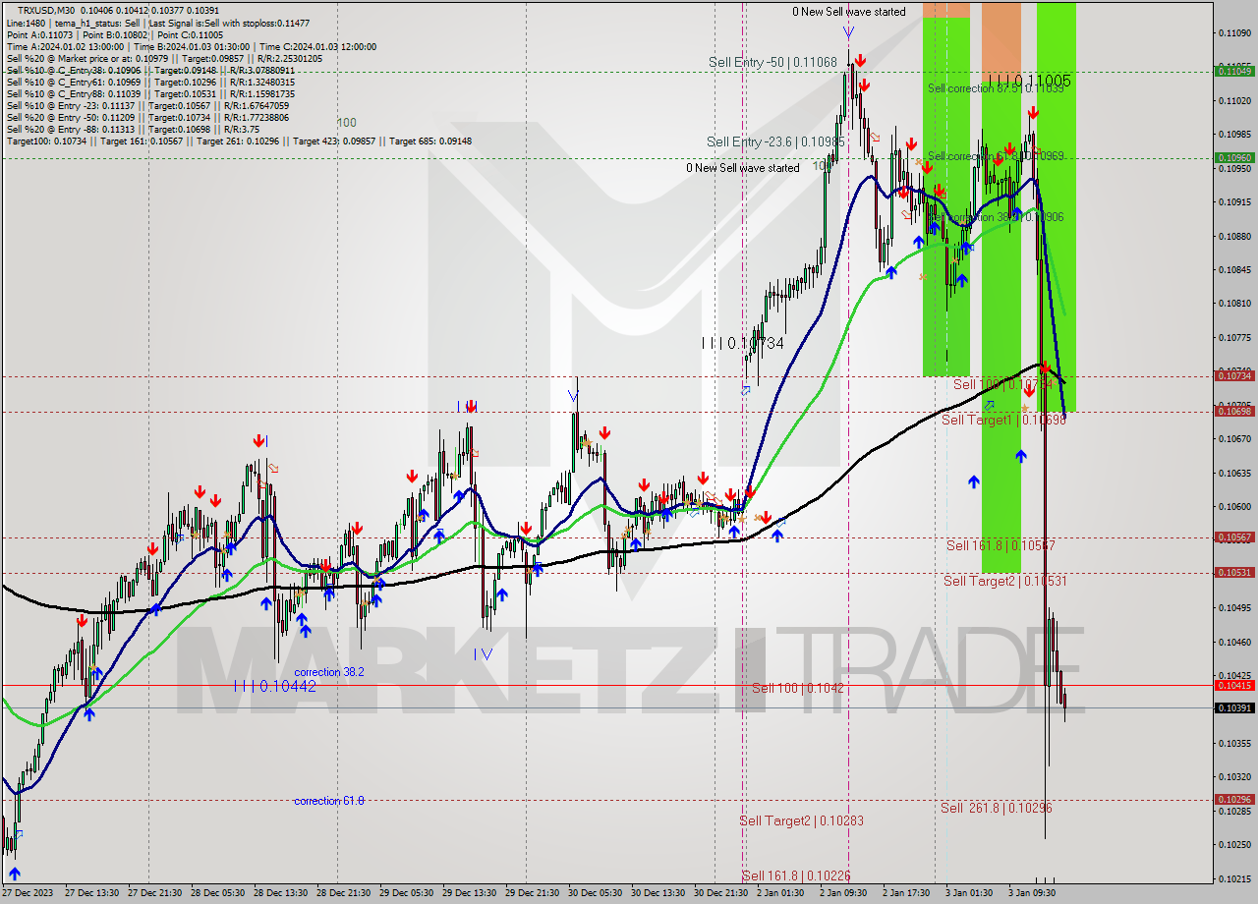Click the '28 Dec 05:30' time axis label
The image size is (1258, 904).
pyautogui.click(x=218, y=893)
